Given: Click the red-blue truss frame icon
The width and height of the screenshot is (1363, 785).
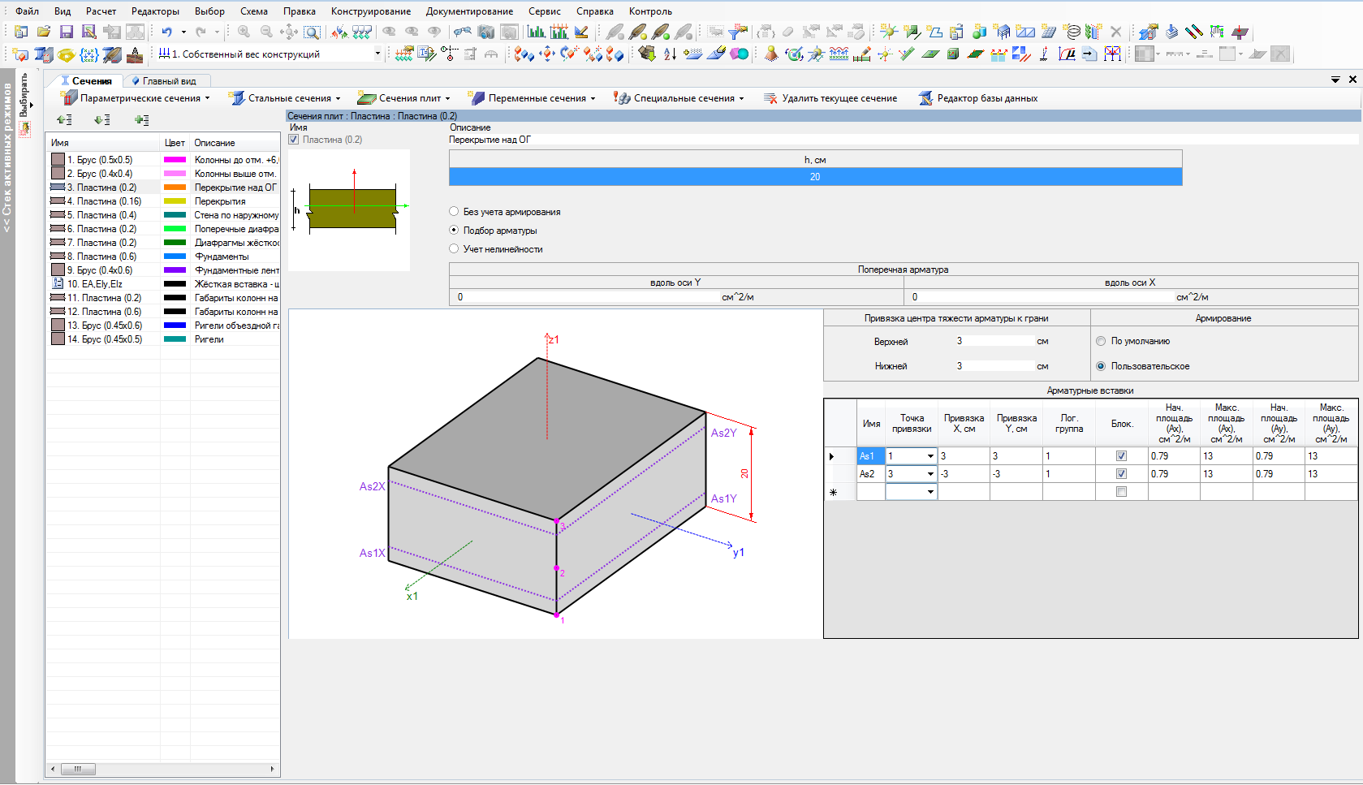Looking at the screenshot, I should (1112, 54).
